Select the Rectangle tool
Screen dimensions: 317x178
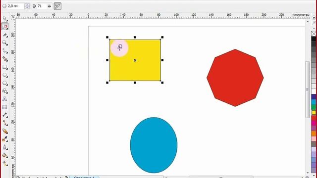click(x=5, y=67)
